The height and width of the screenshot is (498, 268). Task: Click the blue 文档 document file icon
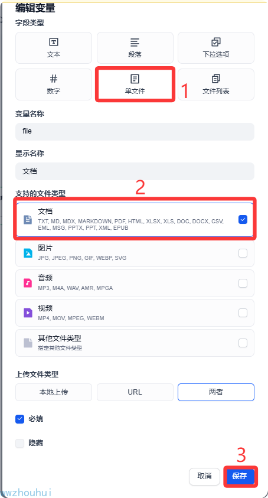[x=28, y=220]
